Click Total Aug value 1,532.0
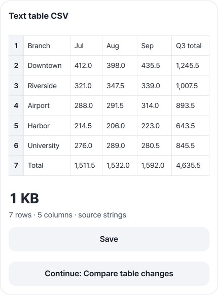This screenshot has width=218, height=295. (120, 166)
